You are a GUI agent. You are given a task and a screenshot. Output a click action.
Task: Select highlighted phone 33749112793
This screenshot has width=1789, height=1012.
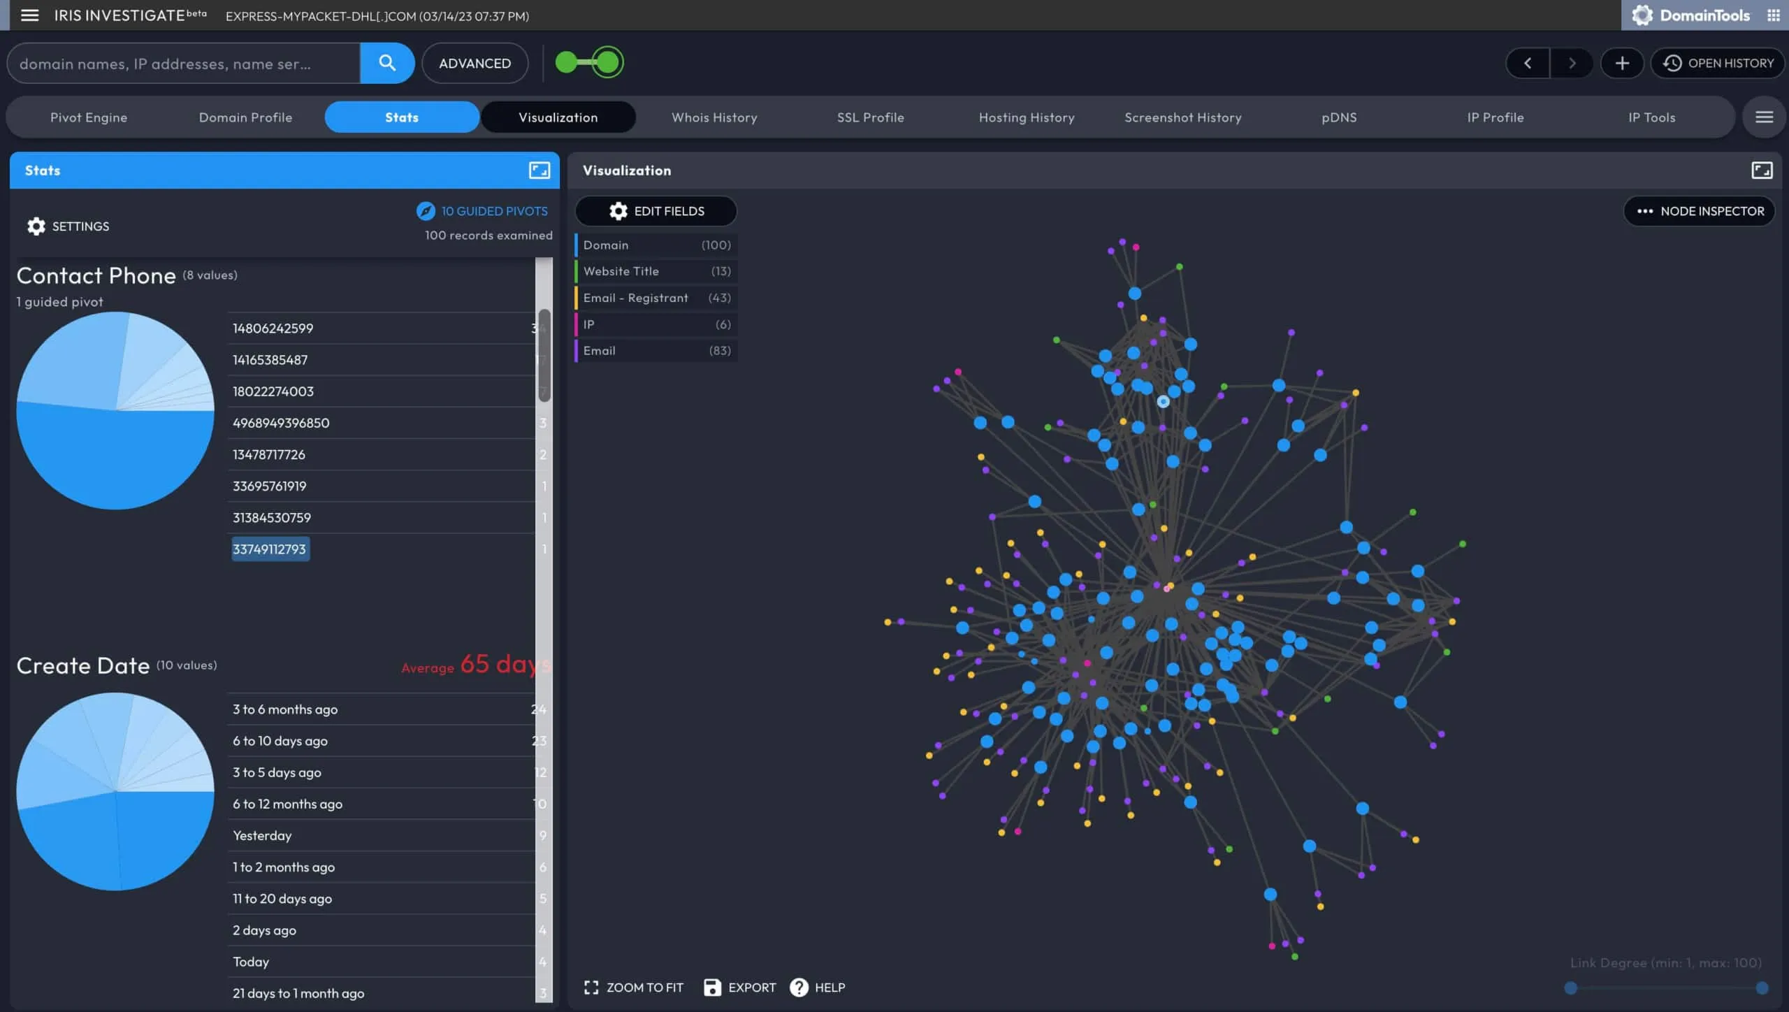(x=270, y=549)
